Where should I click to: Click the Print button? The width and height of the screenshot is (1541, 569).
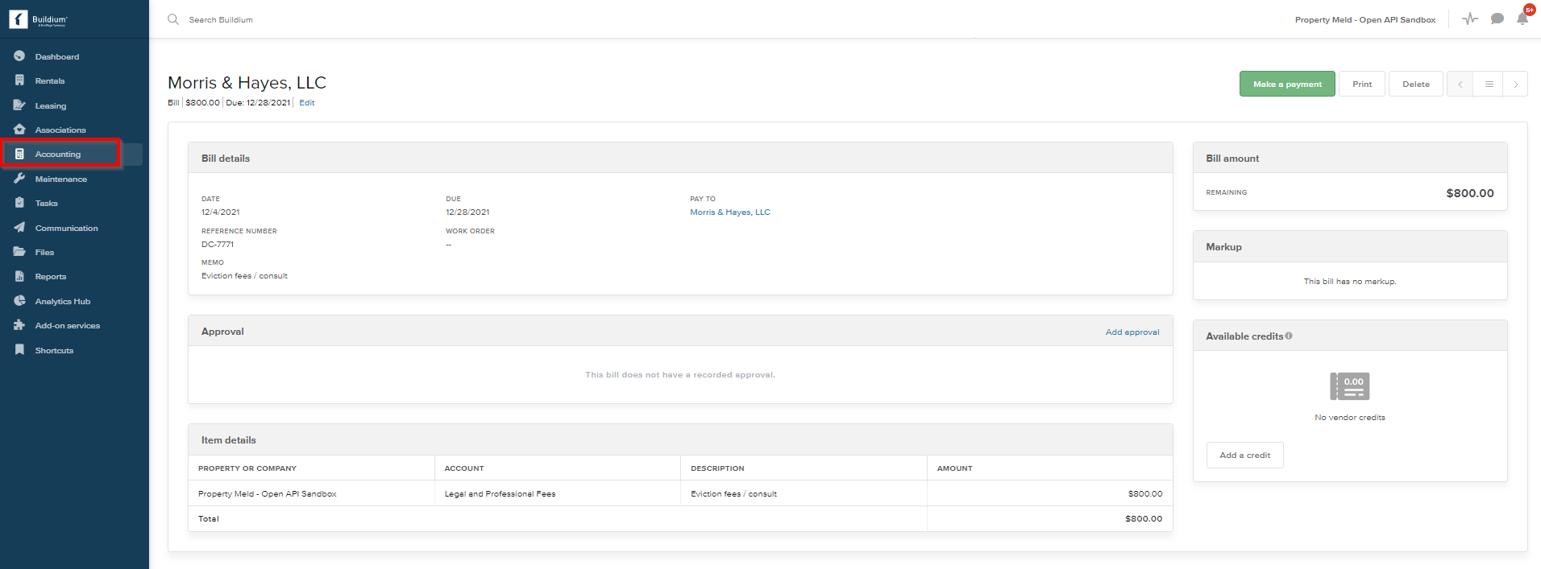click(x=1361, y=85)
